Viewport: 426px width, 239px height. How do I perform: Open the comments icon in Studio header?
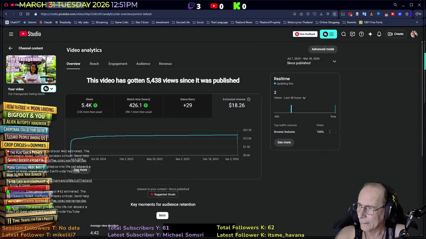point(352,34)
